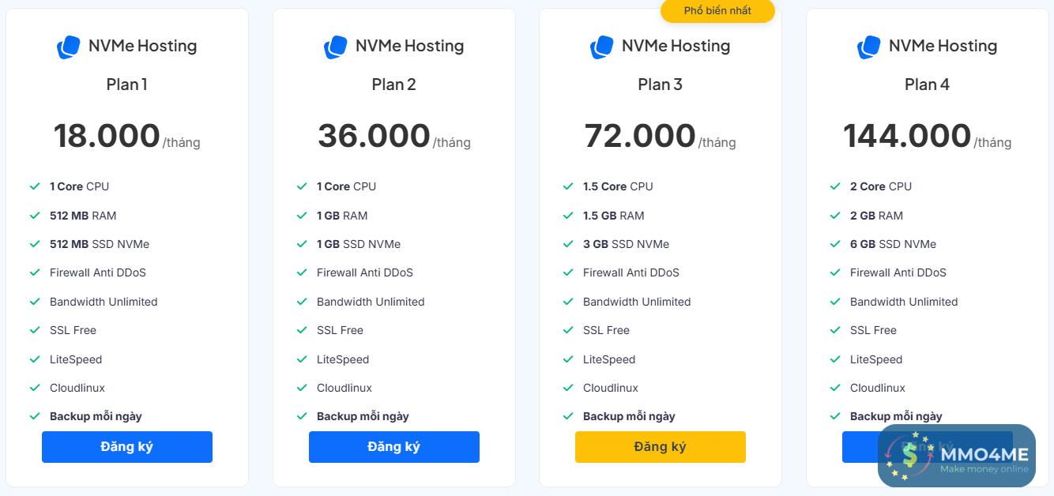Select the 18.000 /tháng price
Image resolution: width=1054 pixels, height=496 pixels.
pos(126,137)
